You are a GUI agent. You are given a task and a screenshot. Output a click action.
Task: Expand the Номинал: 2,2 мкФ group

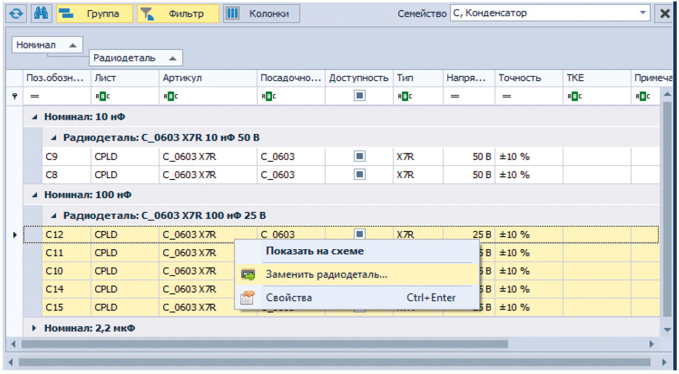coord(34,328)
